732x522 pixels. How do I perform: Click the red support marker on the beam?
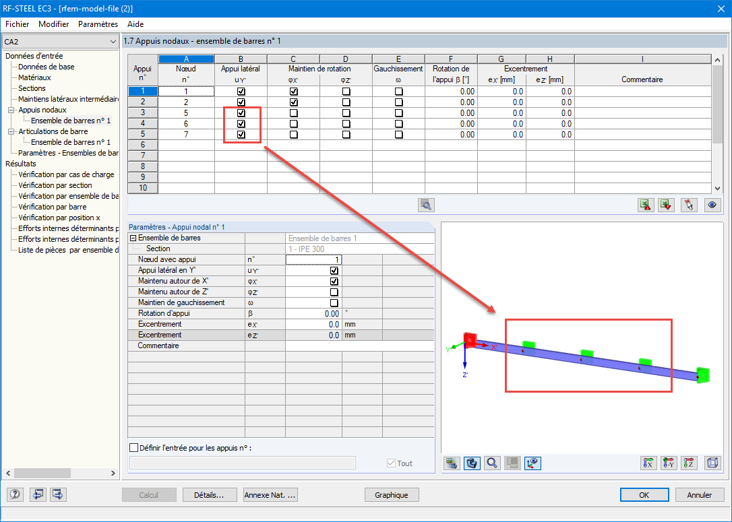tap(470, 340)
